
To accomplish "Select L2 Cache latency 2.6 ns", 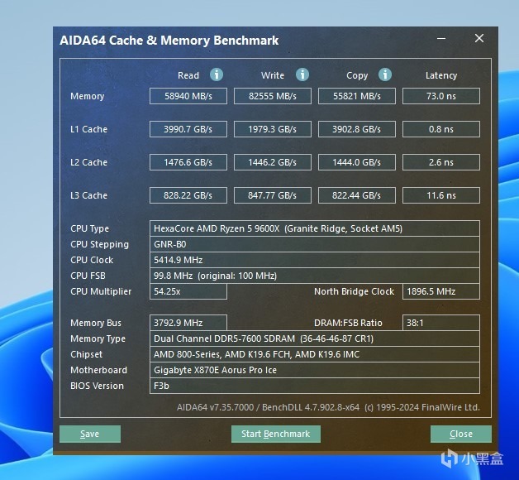I will [441, 162].
